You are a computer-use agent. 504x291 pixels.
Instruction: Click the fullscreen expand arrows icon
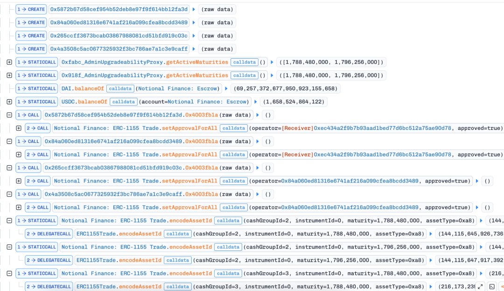(x=480, y=286)
